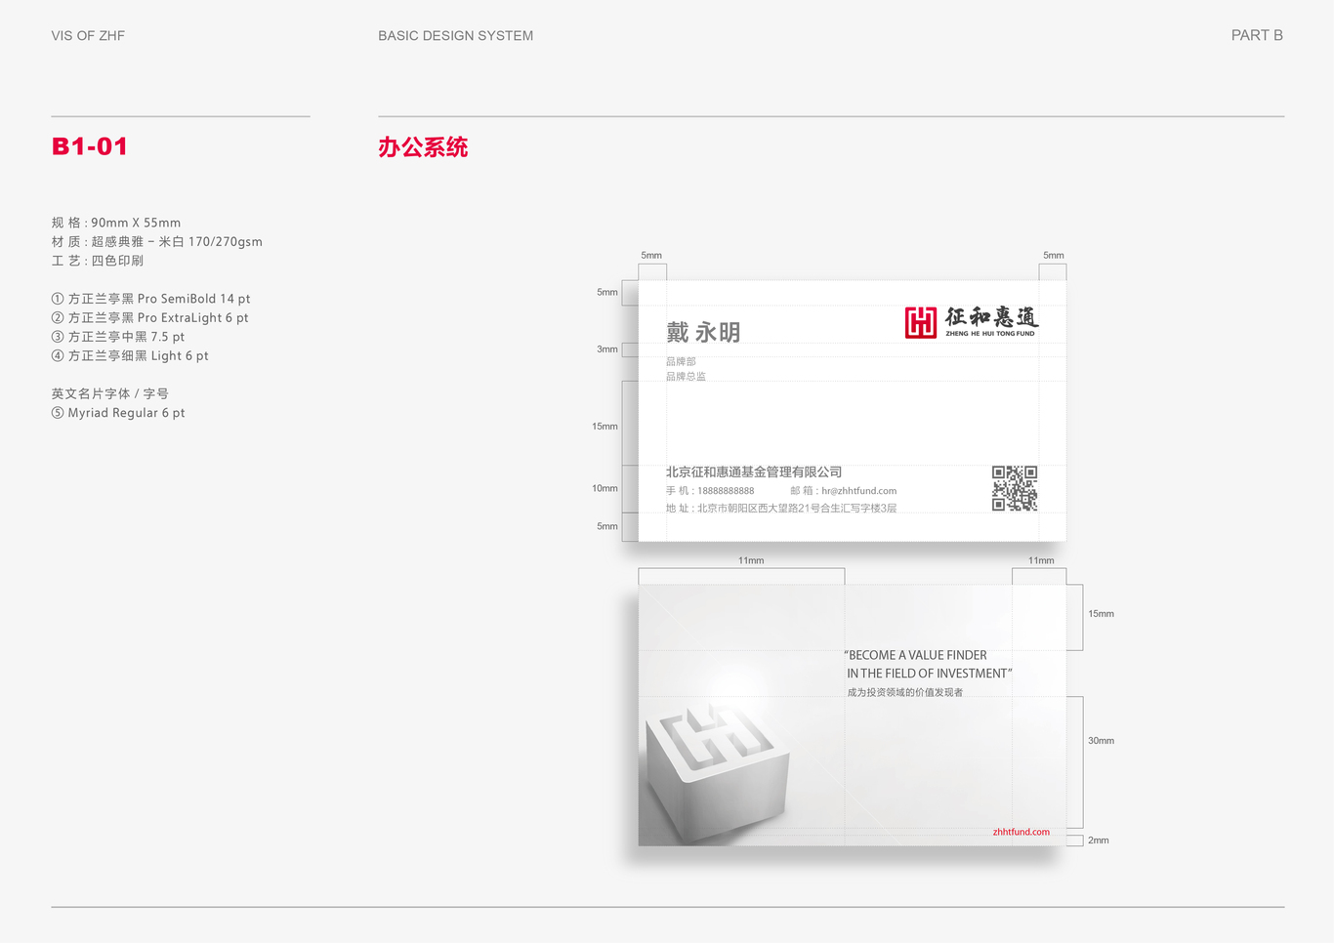Click the PART B label
Viewport: 1334px width, 943px height.
tap(1257, 35)
